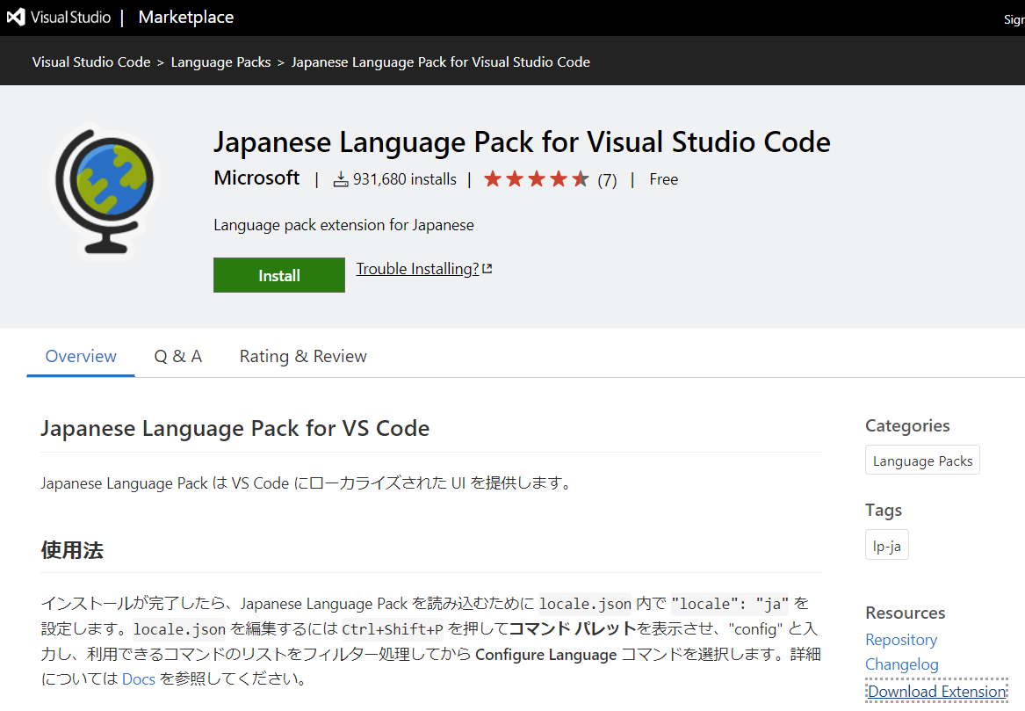Click the Sign in link at top right

pyautogui.click(x=1014, y=19)
